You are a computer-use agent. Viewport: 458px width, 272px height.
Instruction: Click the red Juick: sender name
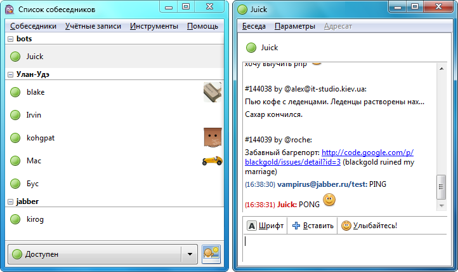tap(287, 205)
